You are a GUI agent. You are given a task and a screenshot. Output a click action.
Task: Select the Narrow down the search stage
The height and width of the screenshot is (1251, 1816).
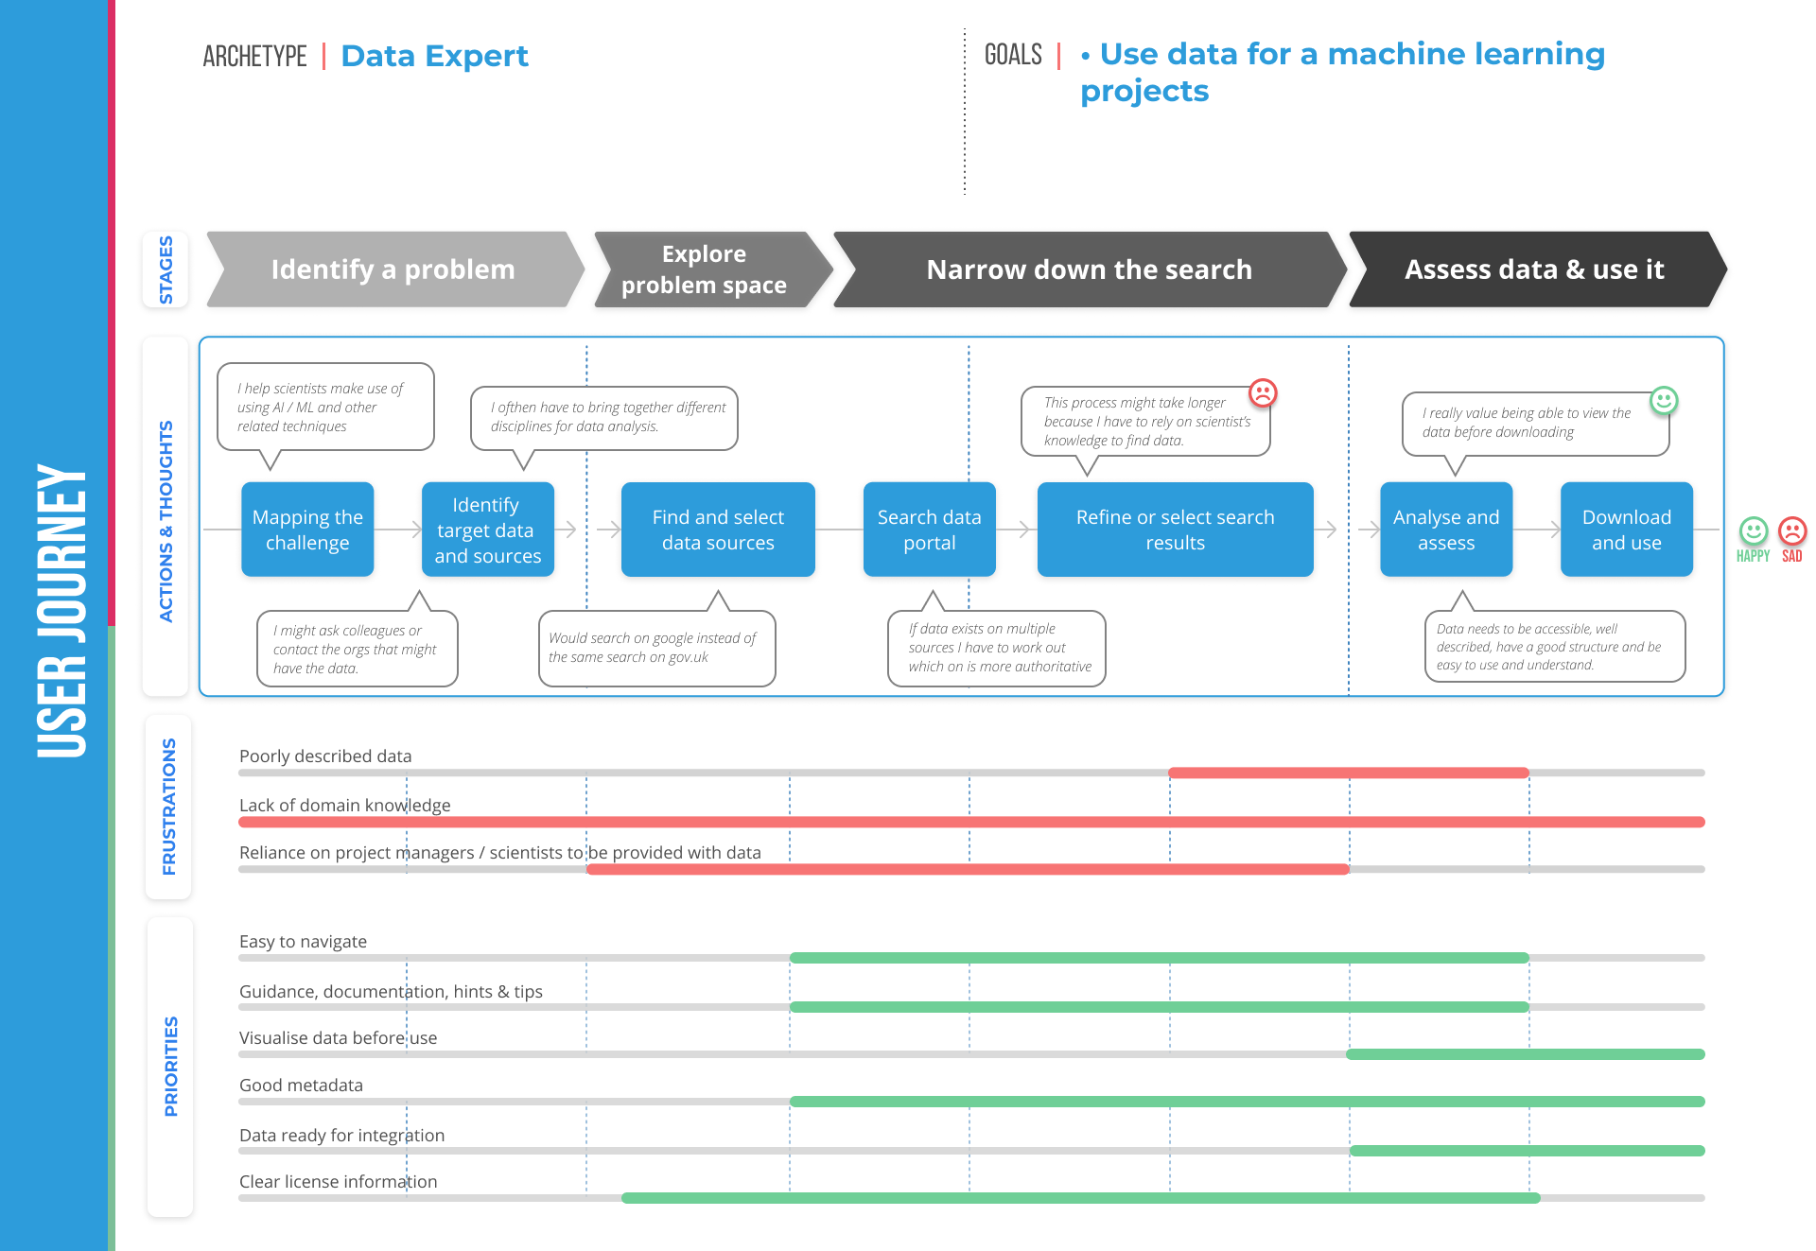pyautogui.click(x=1089, y=269)
